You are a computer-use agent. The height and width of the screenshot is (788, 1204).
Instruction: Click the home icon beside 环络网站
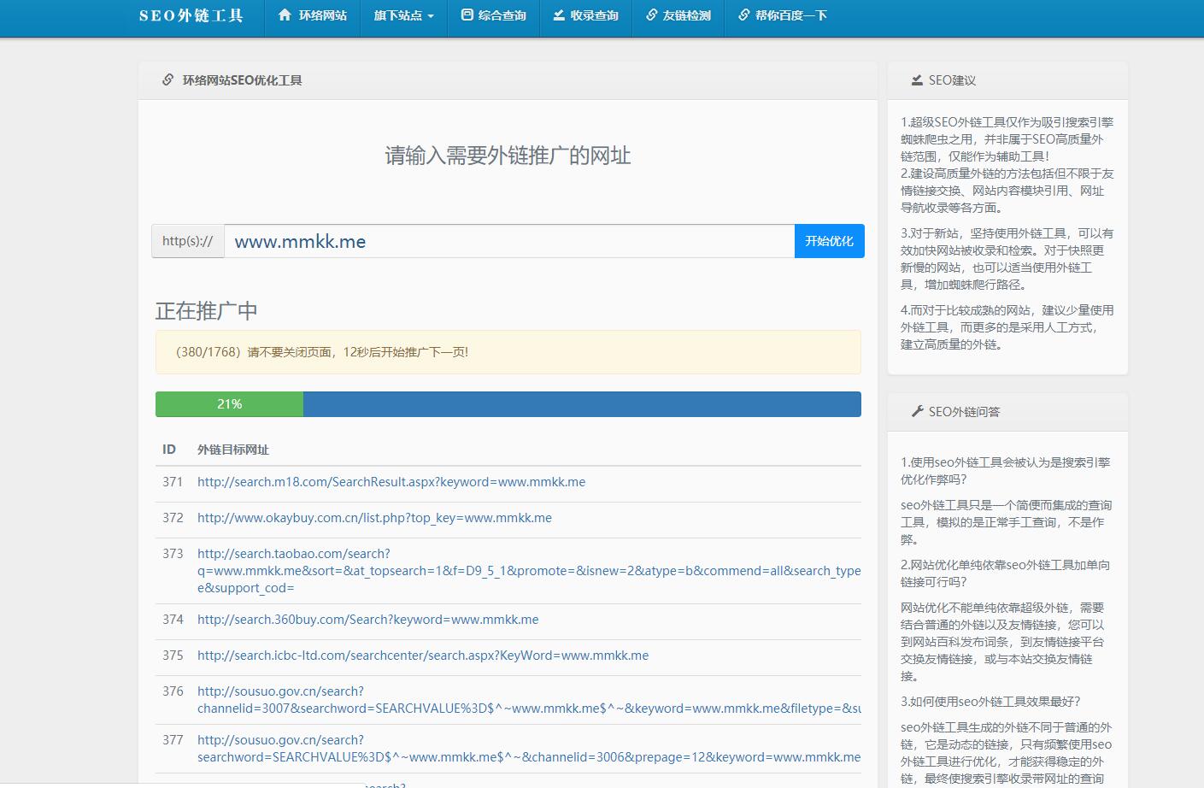pos(285,15)
